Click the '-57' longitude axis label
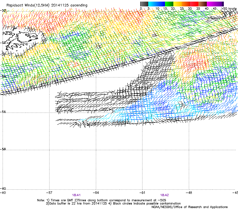238x209 pixels. coord(49,193)
